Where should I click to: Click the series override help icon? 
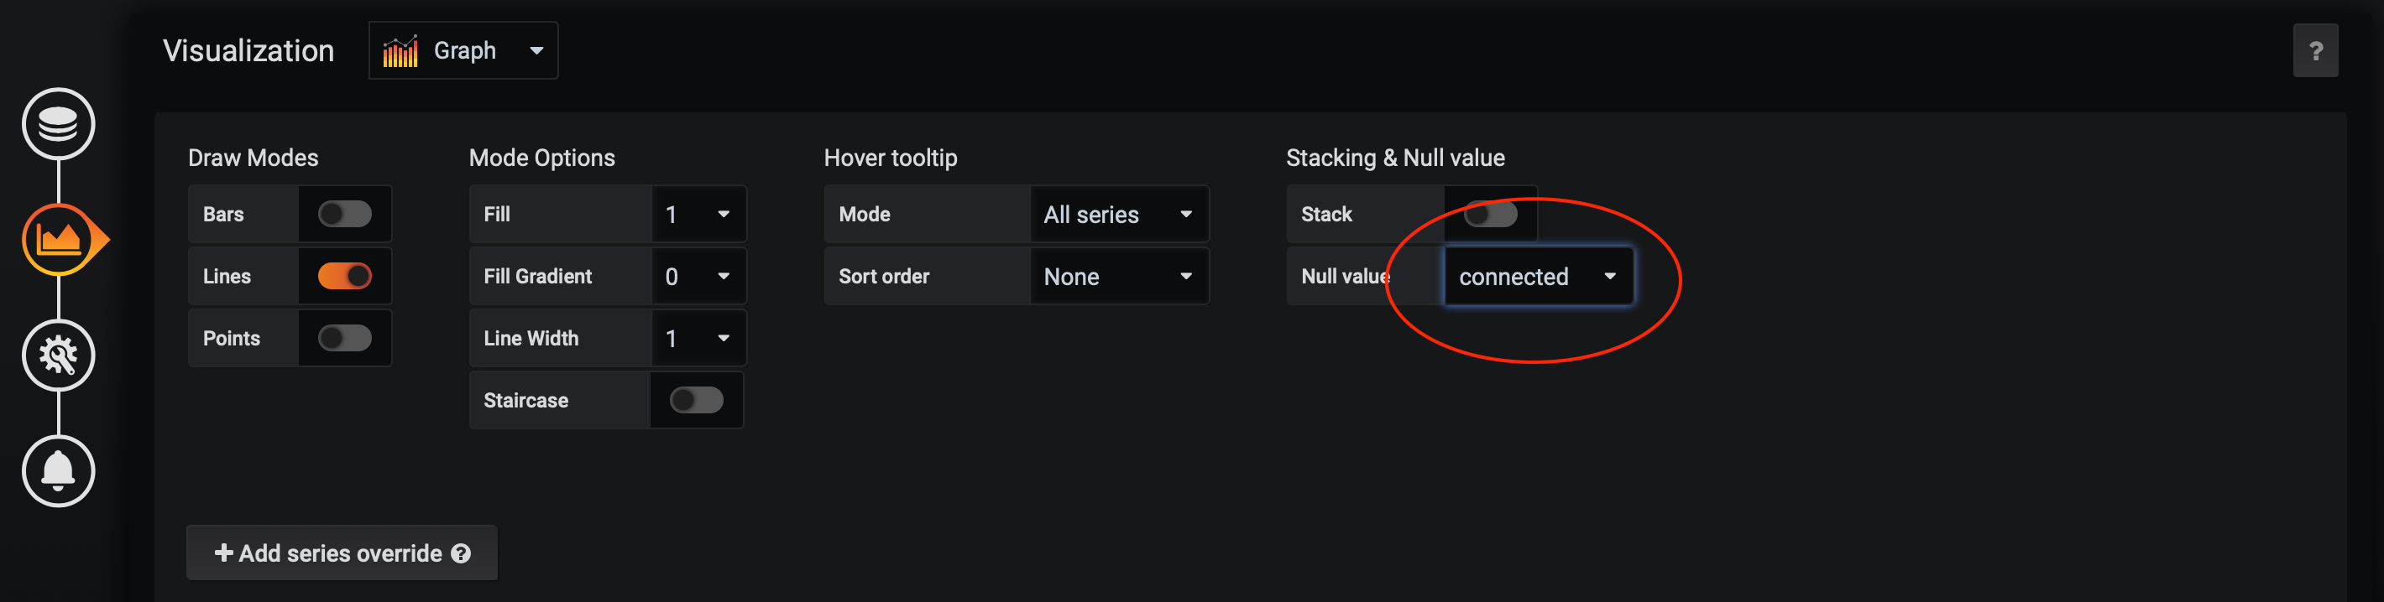tap(461, 553)
